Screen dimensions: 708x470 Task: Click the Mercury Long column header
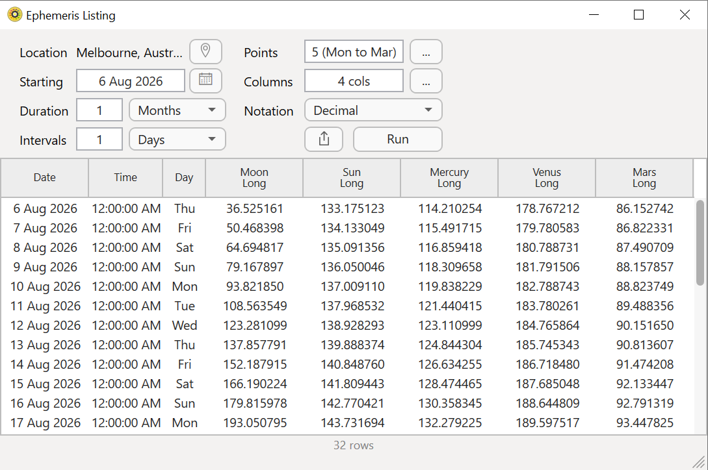[x=449, y=178]
